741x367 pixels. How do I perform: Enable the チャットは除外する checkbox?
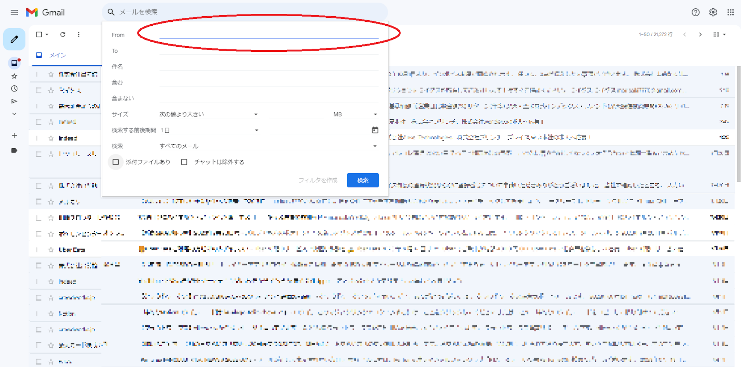[x=184, y=162]
